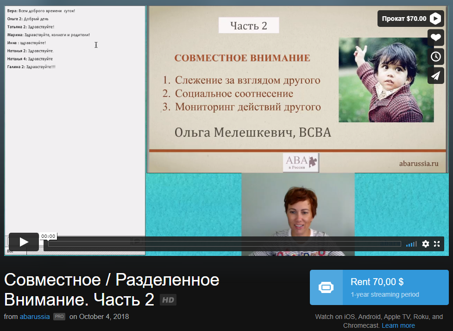Add video to Watch Later via clock icon

(435, 56)
